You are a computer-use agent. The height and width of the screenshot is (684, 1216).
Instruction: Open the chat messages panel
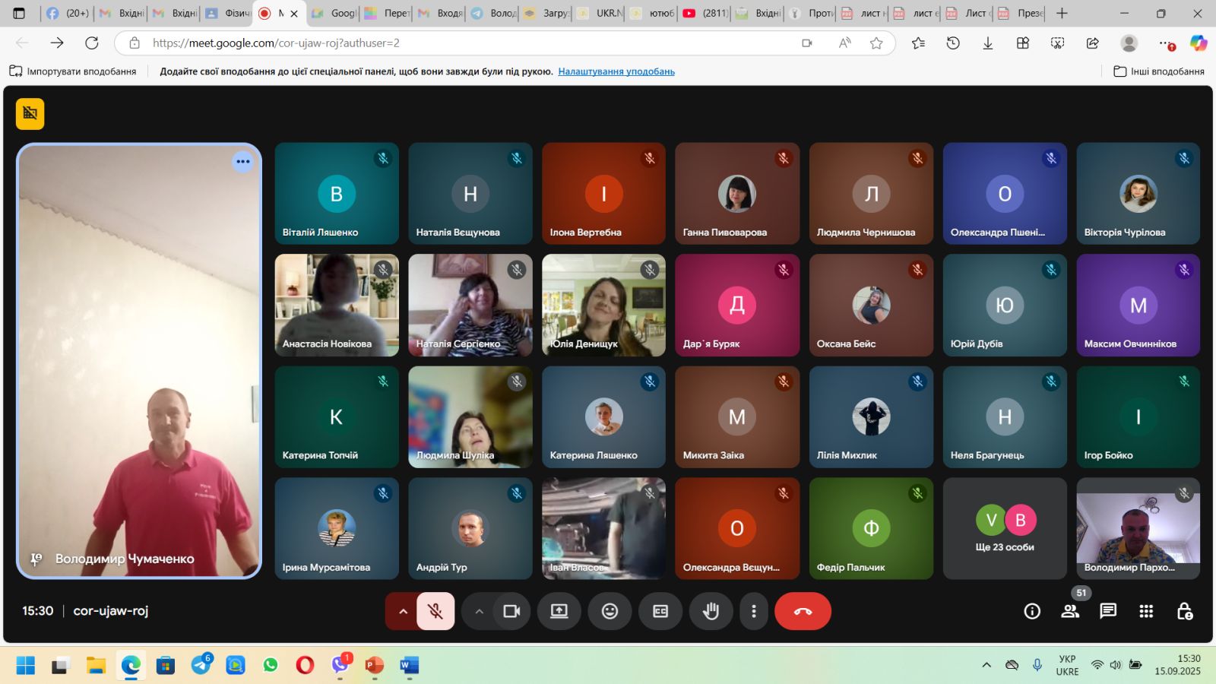1108,611
